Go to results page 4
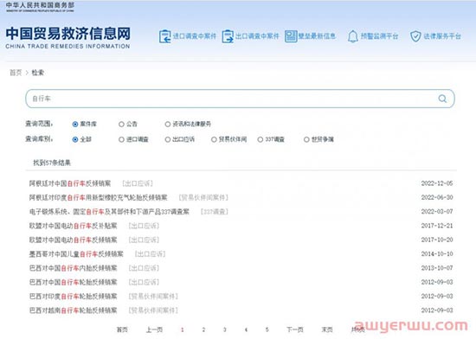476x339 pixels. 246,329
